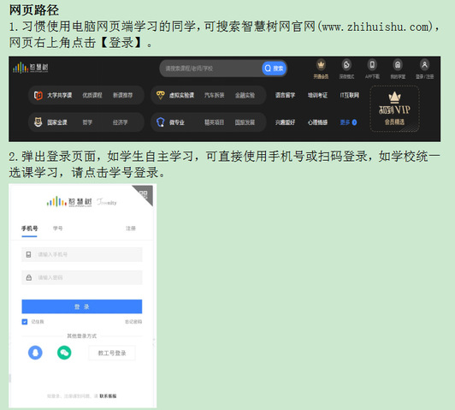
Task: Toggle 深夜模式 icon in header
Action: tap(346, 65)
